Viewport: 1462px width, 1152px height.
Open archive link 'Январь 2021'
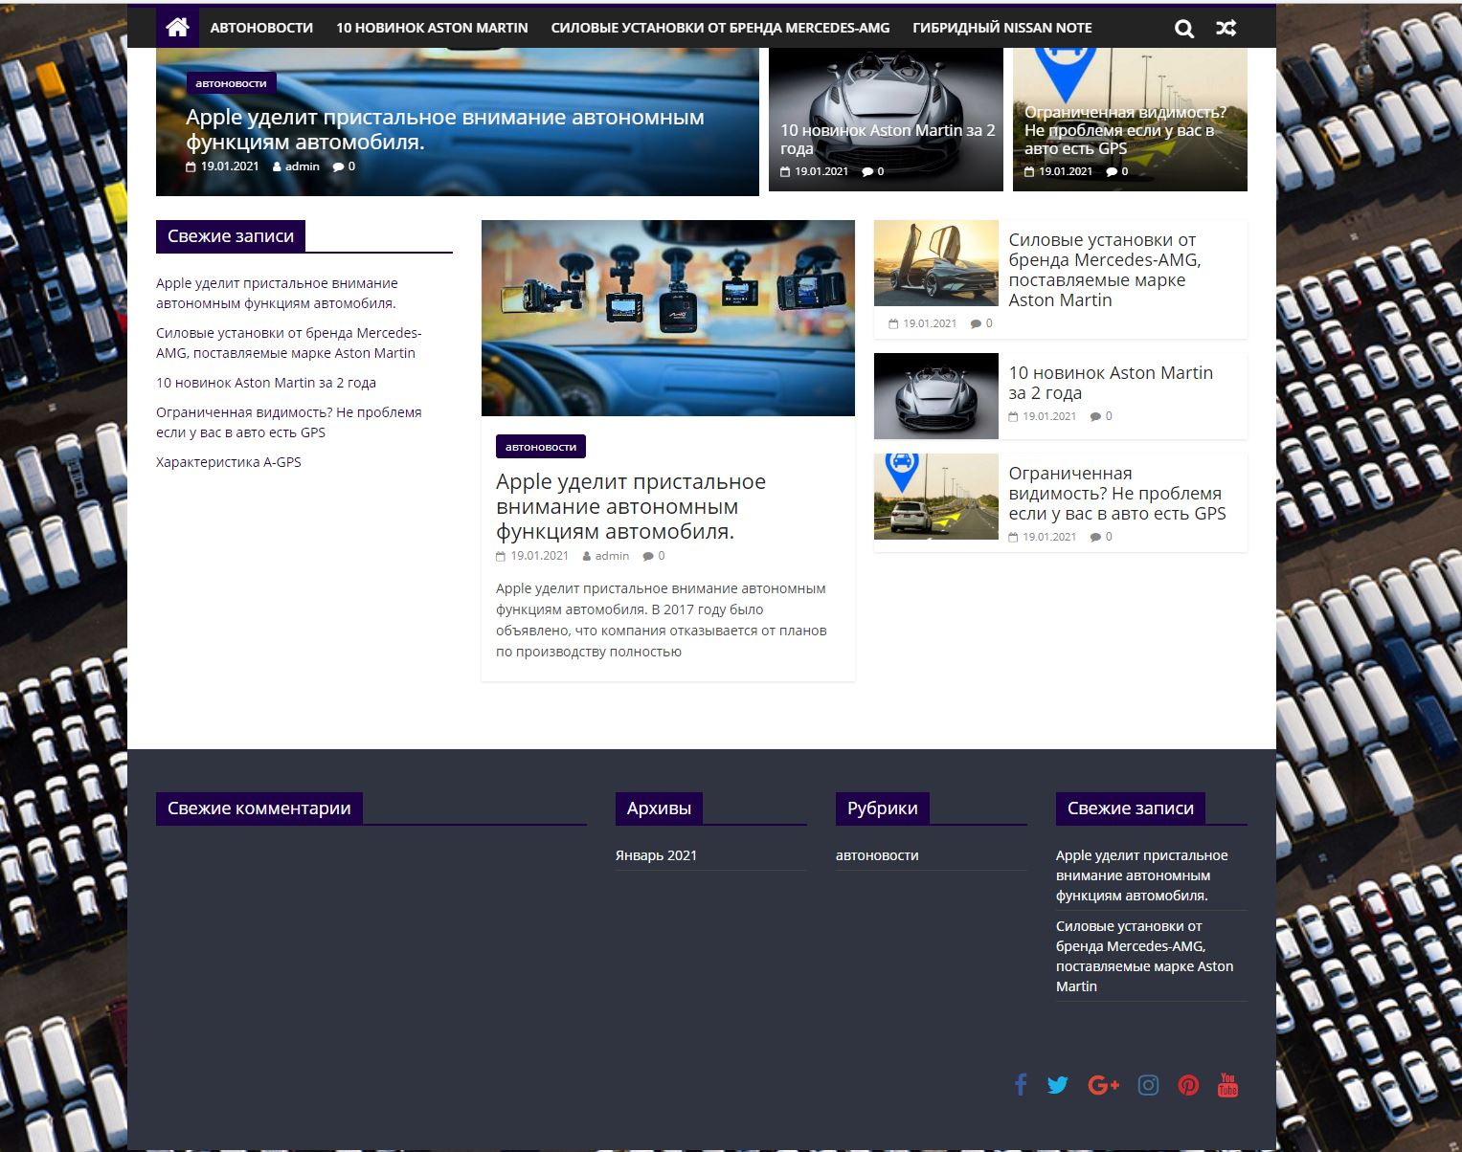(656, 855)
